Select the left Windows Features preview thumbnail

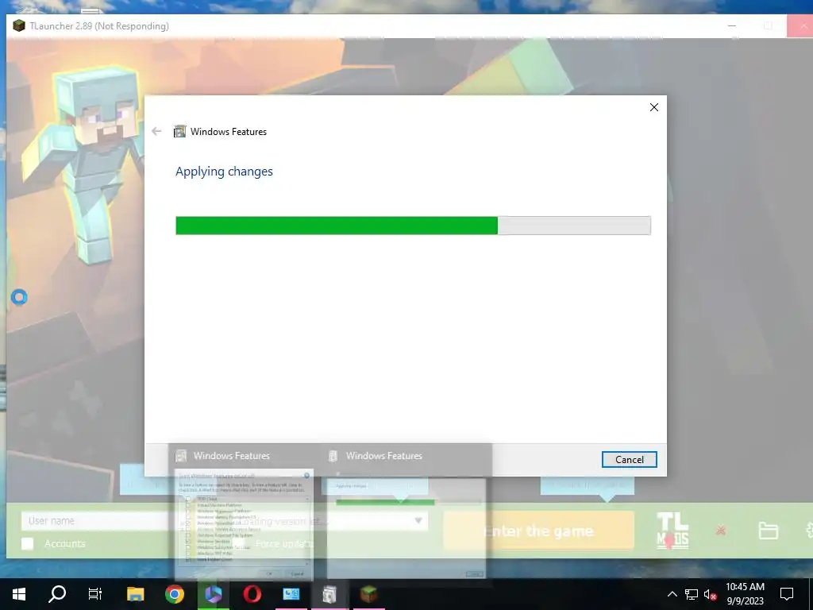click(x=245, y=524)
